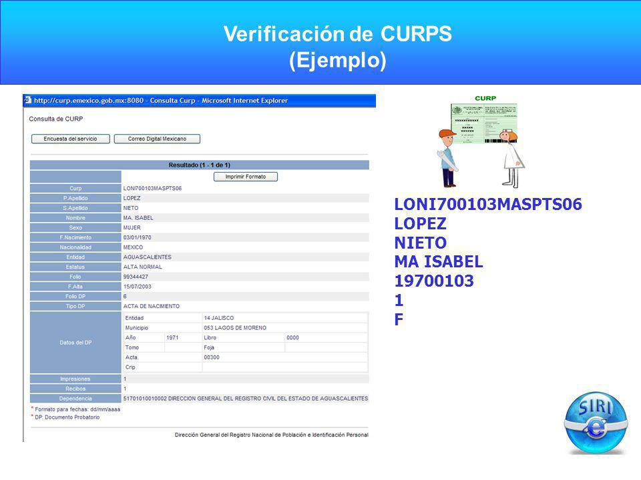Click the large blue letter F
The image size is (641, 480).
399,319
